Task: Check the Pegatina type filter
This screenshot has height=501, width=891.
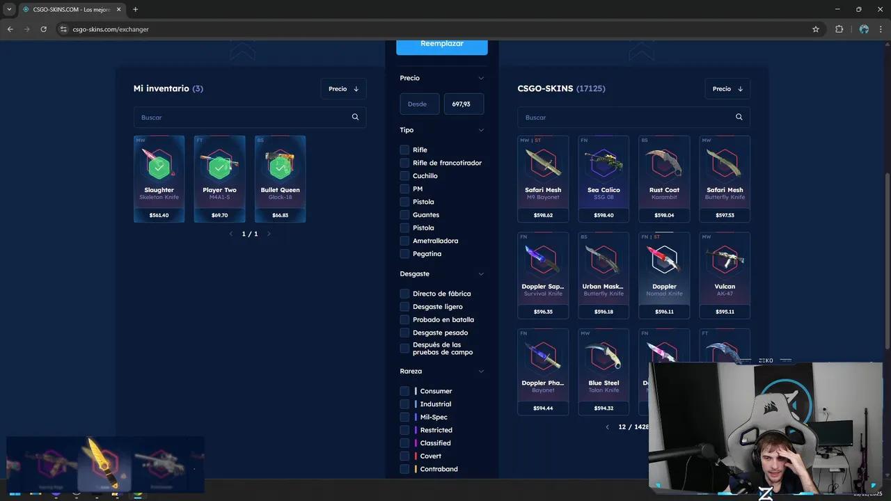Action: click(x=404, y=254)
